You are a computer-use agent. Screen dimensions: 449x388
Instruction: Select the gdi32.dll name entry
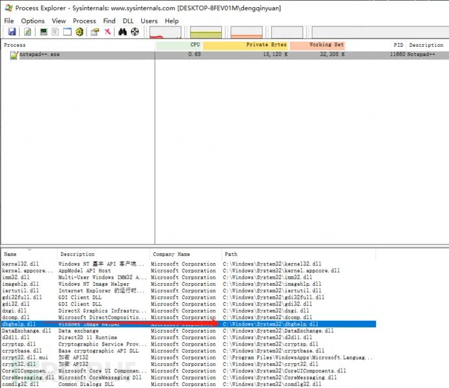pos(16,304)
